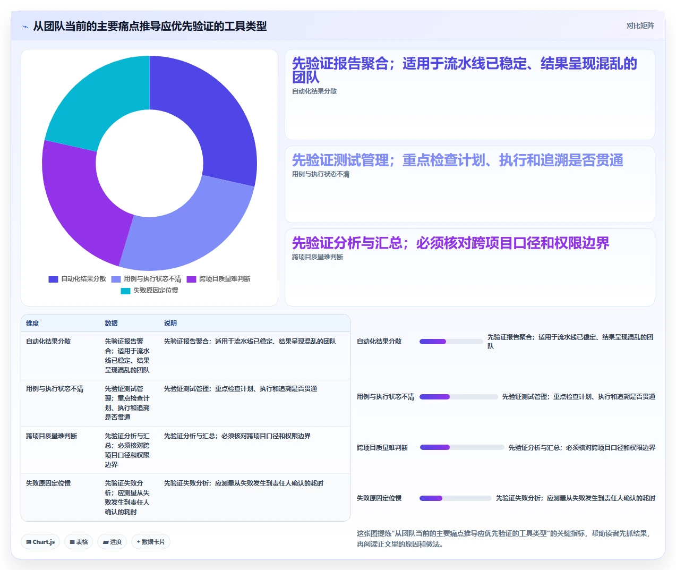Select the 用例与执行状态不清 card subtitle

click(321, 174)
